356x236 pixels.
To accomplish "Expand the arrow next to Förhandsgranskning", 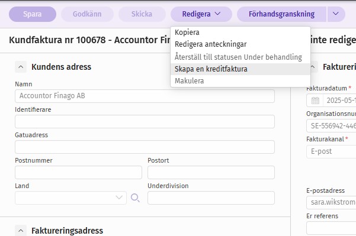I will tap(336, 14).
